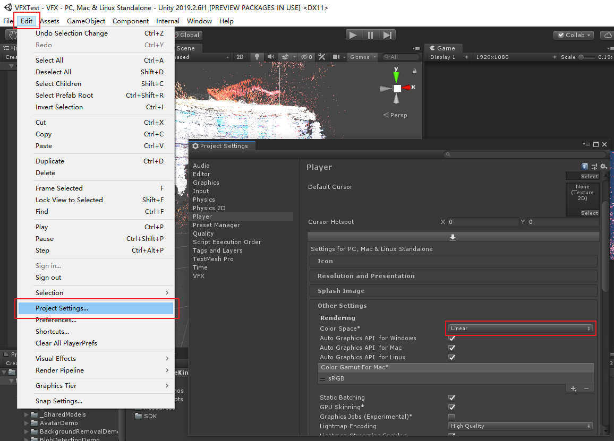Toggle scene lighting with the lightbulb icon
Viewport: 614px width, 441px height.
(257, 57)
